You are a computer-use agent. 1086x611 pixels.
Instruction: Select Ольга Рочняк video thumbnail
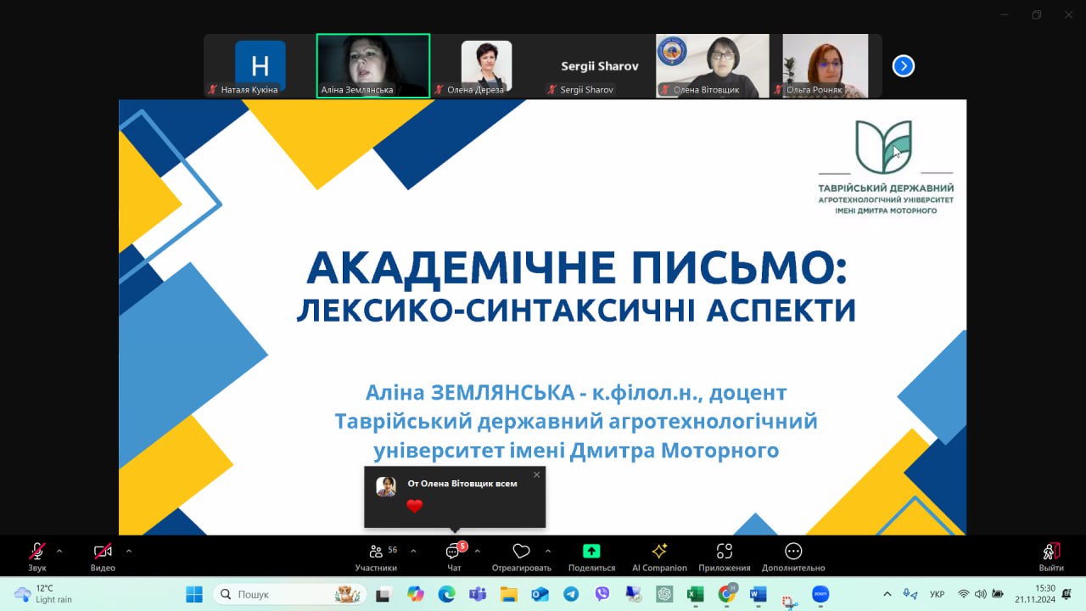coord(825,65)
